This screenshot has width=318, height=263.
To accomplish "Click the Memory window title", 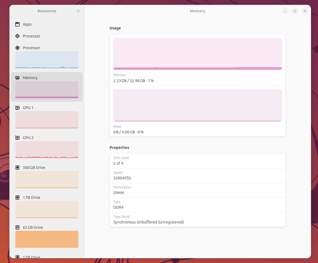I will [x=198, y=11].
